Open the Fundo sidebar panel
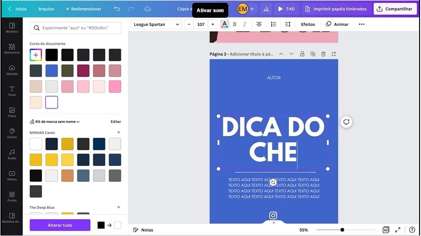 coord(12,197)
